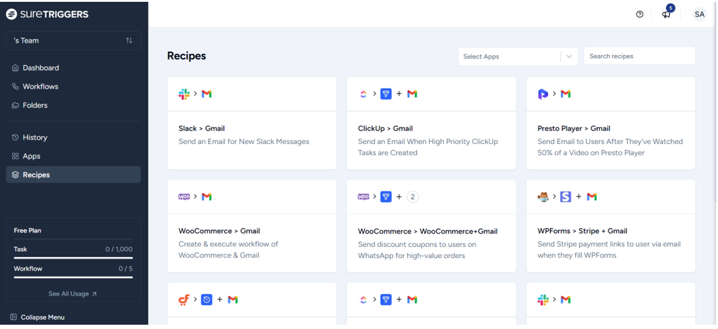Image resolution: width=718 pixels, height=329 pixels.
Task: Click the Workflow usage progress bar
Action: tap(73, 277)
